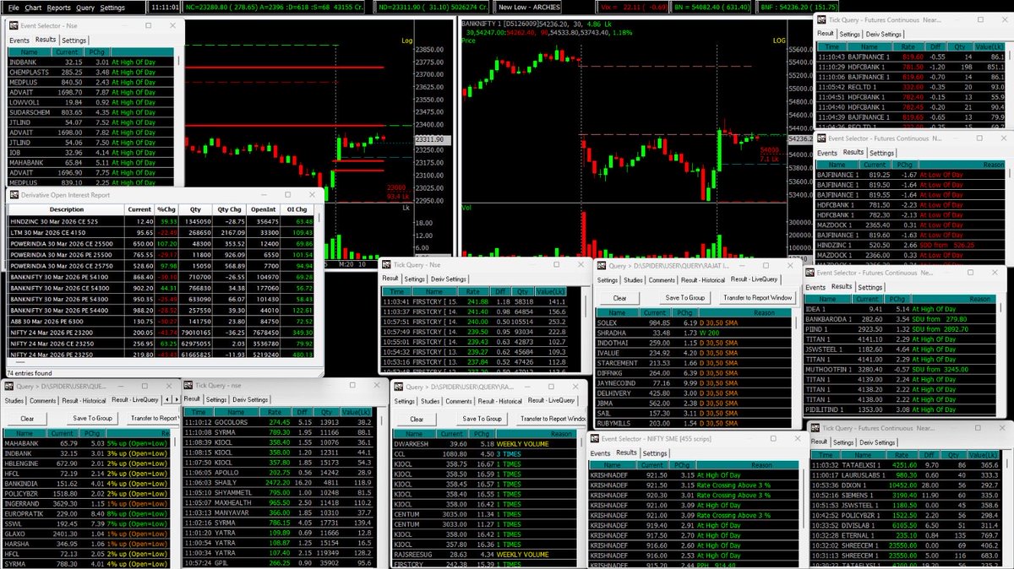Click the Lk volume unit label on the Nifty chart

coord(406,208)
